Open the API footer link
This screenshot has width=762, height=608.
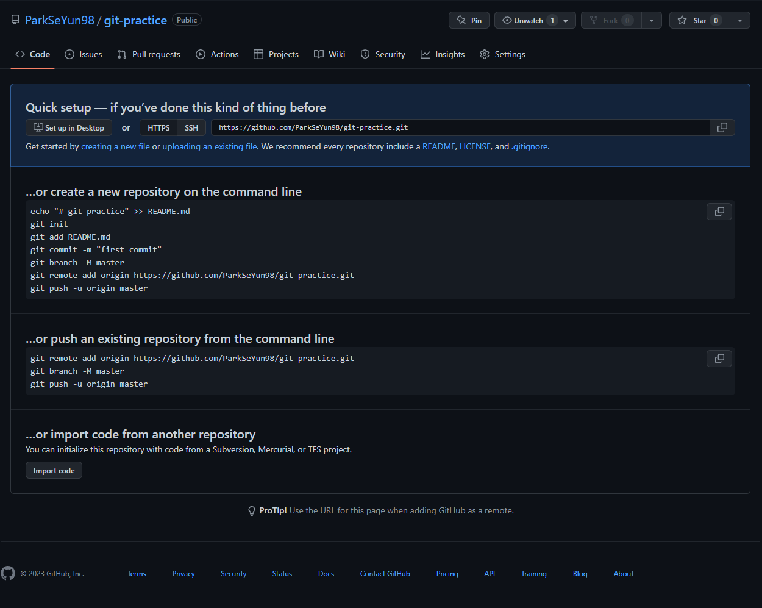pos(490,574)
